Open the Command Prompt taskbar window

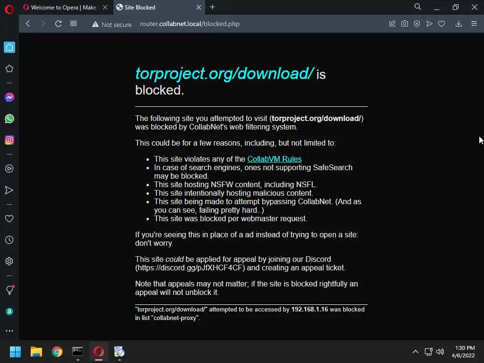click(x=78, y=352)
